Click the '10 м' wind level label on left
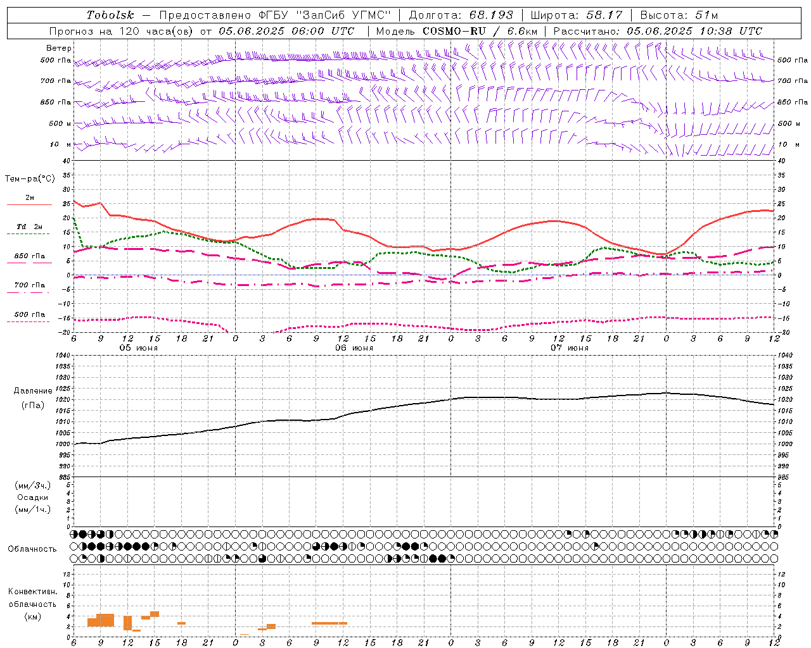The height and width of the screenshot is (648, 811). coord(60,144)
